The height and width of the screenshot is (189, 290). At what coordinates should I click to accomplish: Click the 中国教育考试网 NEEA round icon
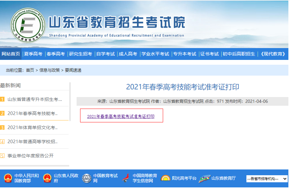[x=87, y=178]
